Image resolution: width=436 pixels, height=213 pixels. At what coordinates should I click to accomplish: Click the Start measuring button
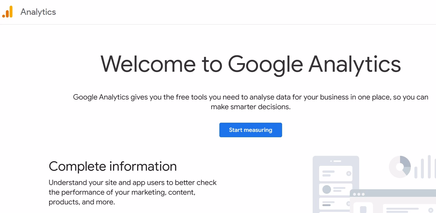coord(250,130)
